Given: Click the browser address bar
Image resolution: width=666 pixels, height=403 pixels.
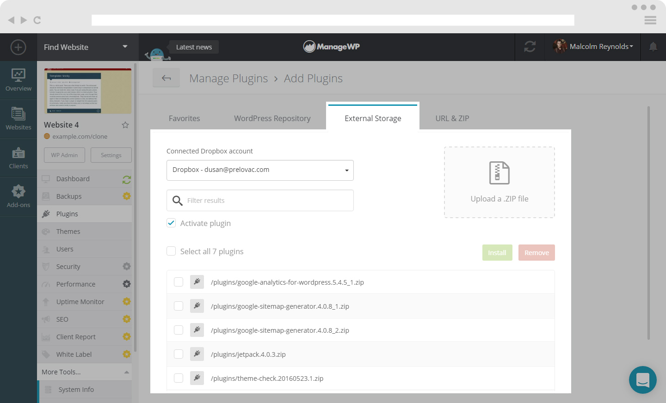Looking at the screenshot, I should point(333,20).
